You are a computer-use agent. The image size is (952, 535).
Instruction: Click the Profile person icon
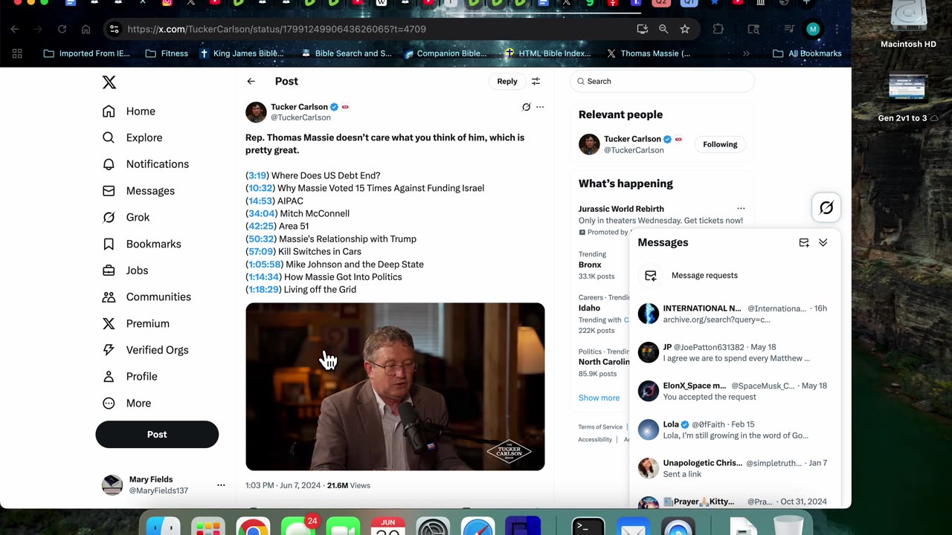[109, 377]
